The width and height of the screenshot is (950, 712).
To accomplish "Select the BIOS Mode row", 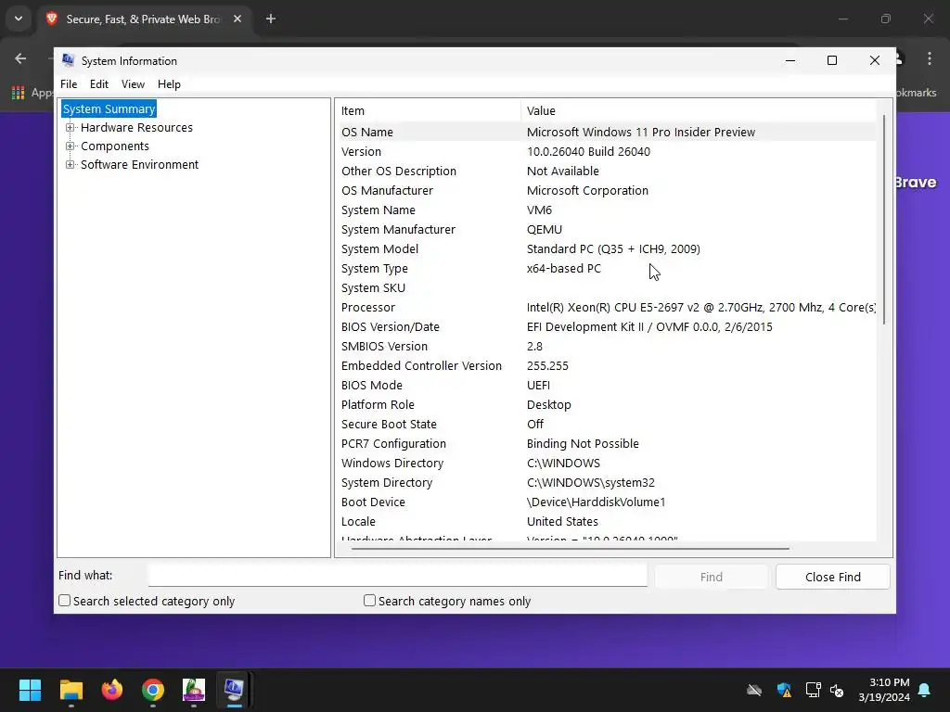I will tap(607, 385).
